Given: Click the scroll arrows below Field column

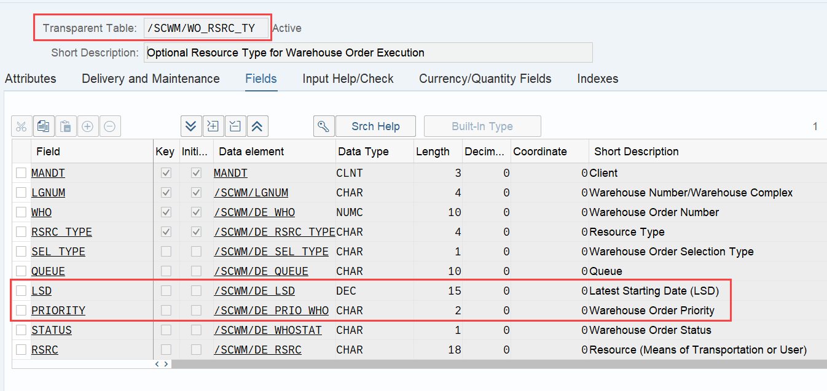Looking at the screenshot, I should (x=161, y=364).
